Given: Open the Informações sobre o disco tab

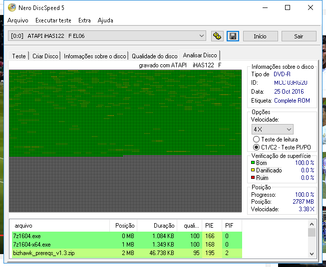Looking at the screenshot, I should [x=95, y=56].
